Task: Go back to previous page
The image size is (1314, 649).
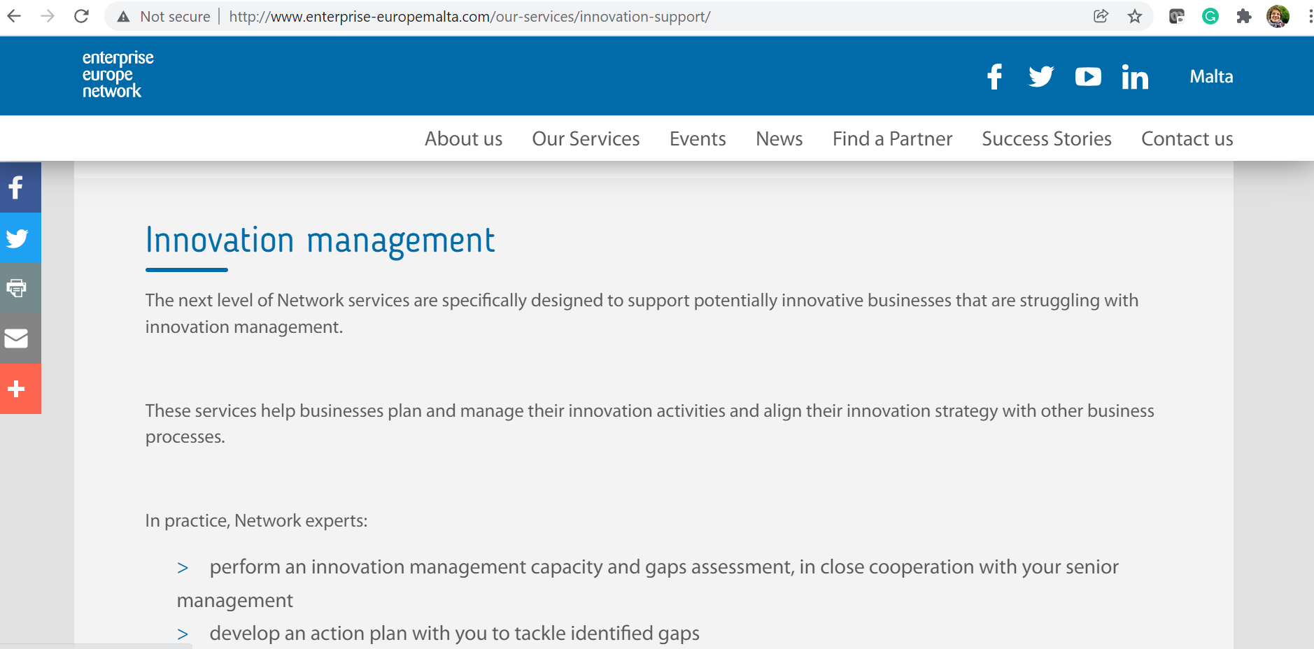Action: (x=14, y=16)
